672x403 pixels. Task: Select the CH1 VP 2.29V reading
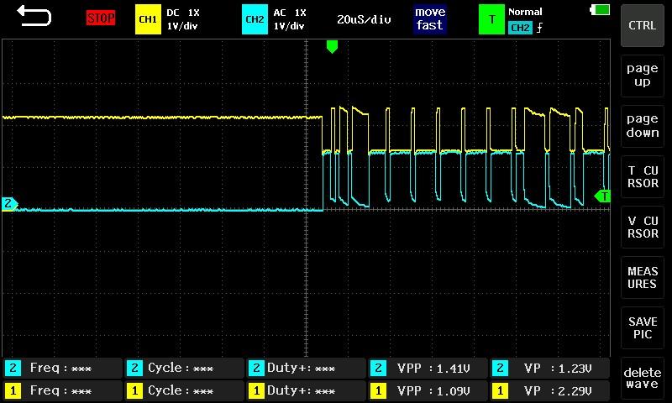550,390
